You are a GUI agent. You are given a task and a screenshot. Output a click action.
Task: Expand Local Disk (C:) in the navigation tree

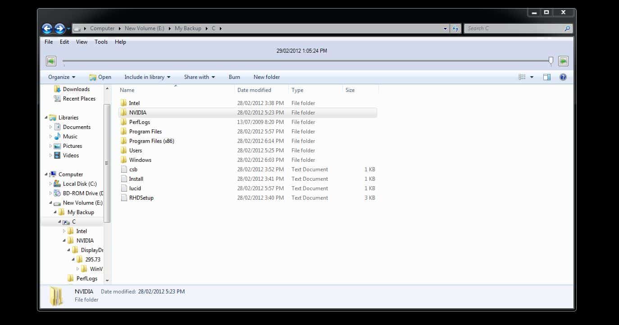[50, 184]
